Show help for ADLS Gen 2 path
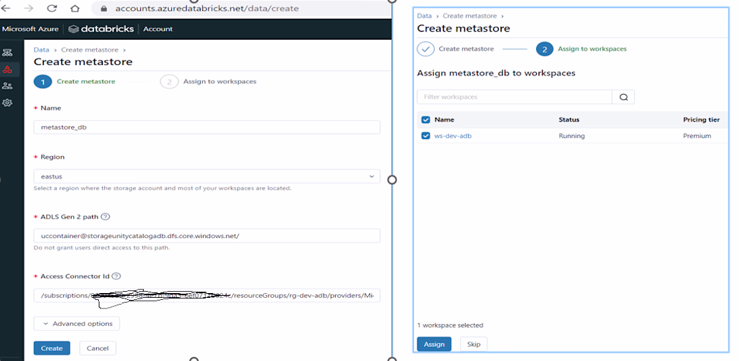739x361 pixels. click(x=105, y=217)
